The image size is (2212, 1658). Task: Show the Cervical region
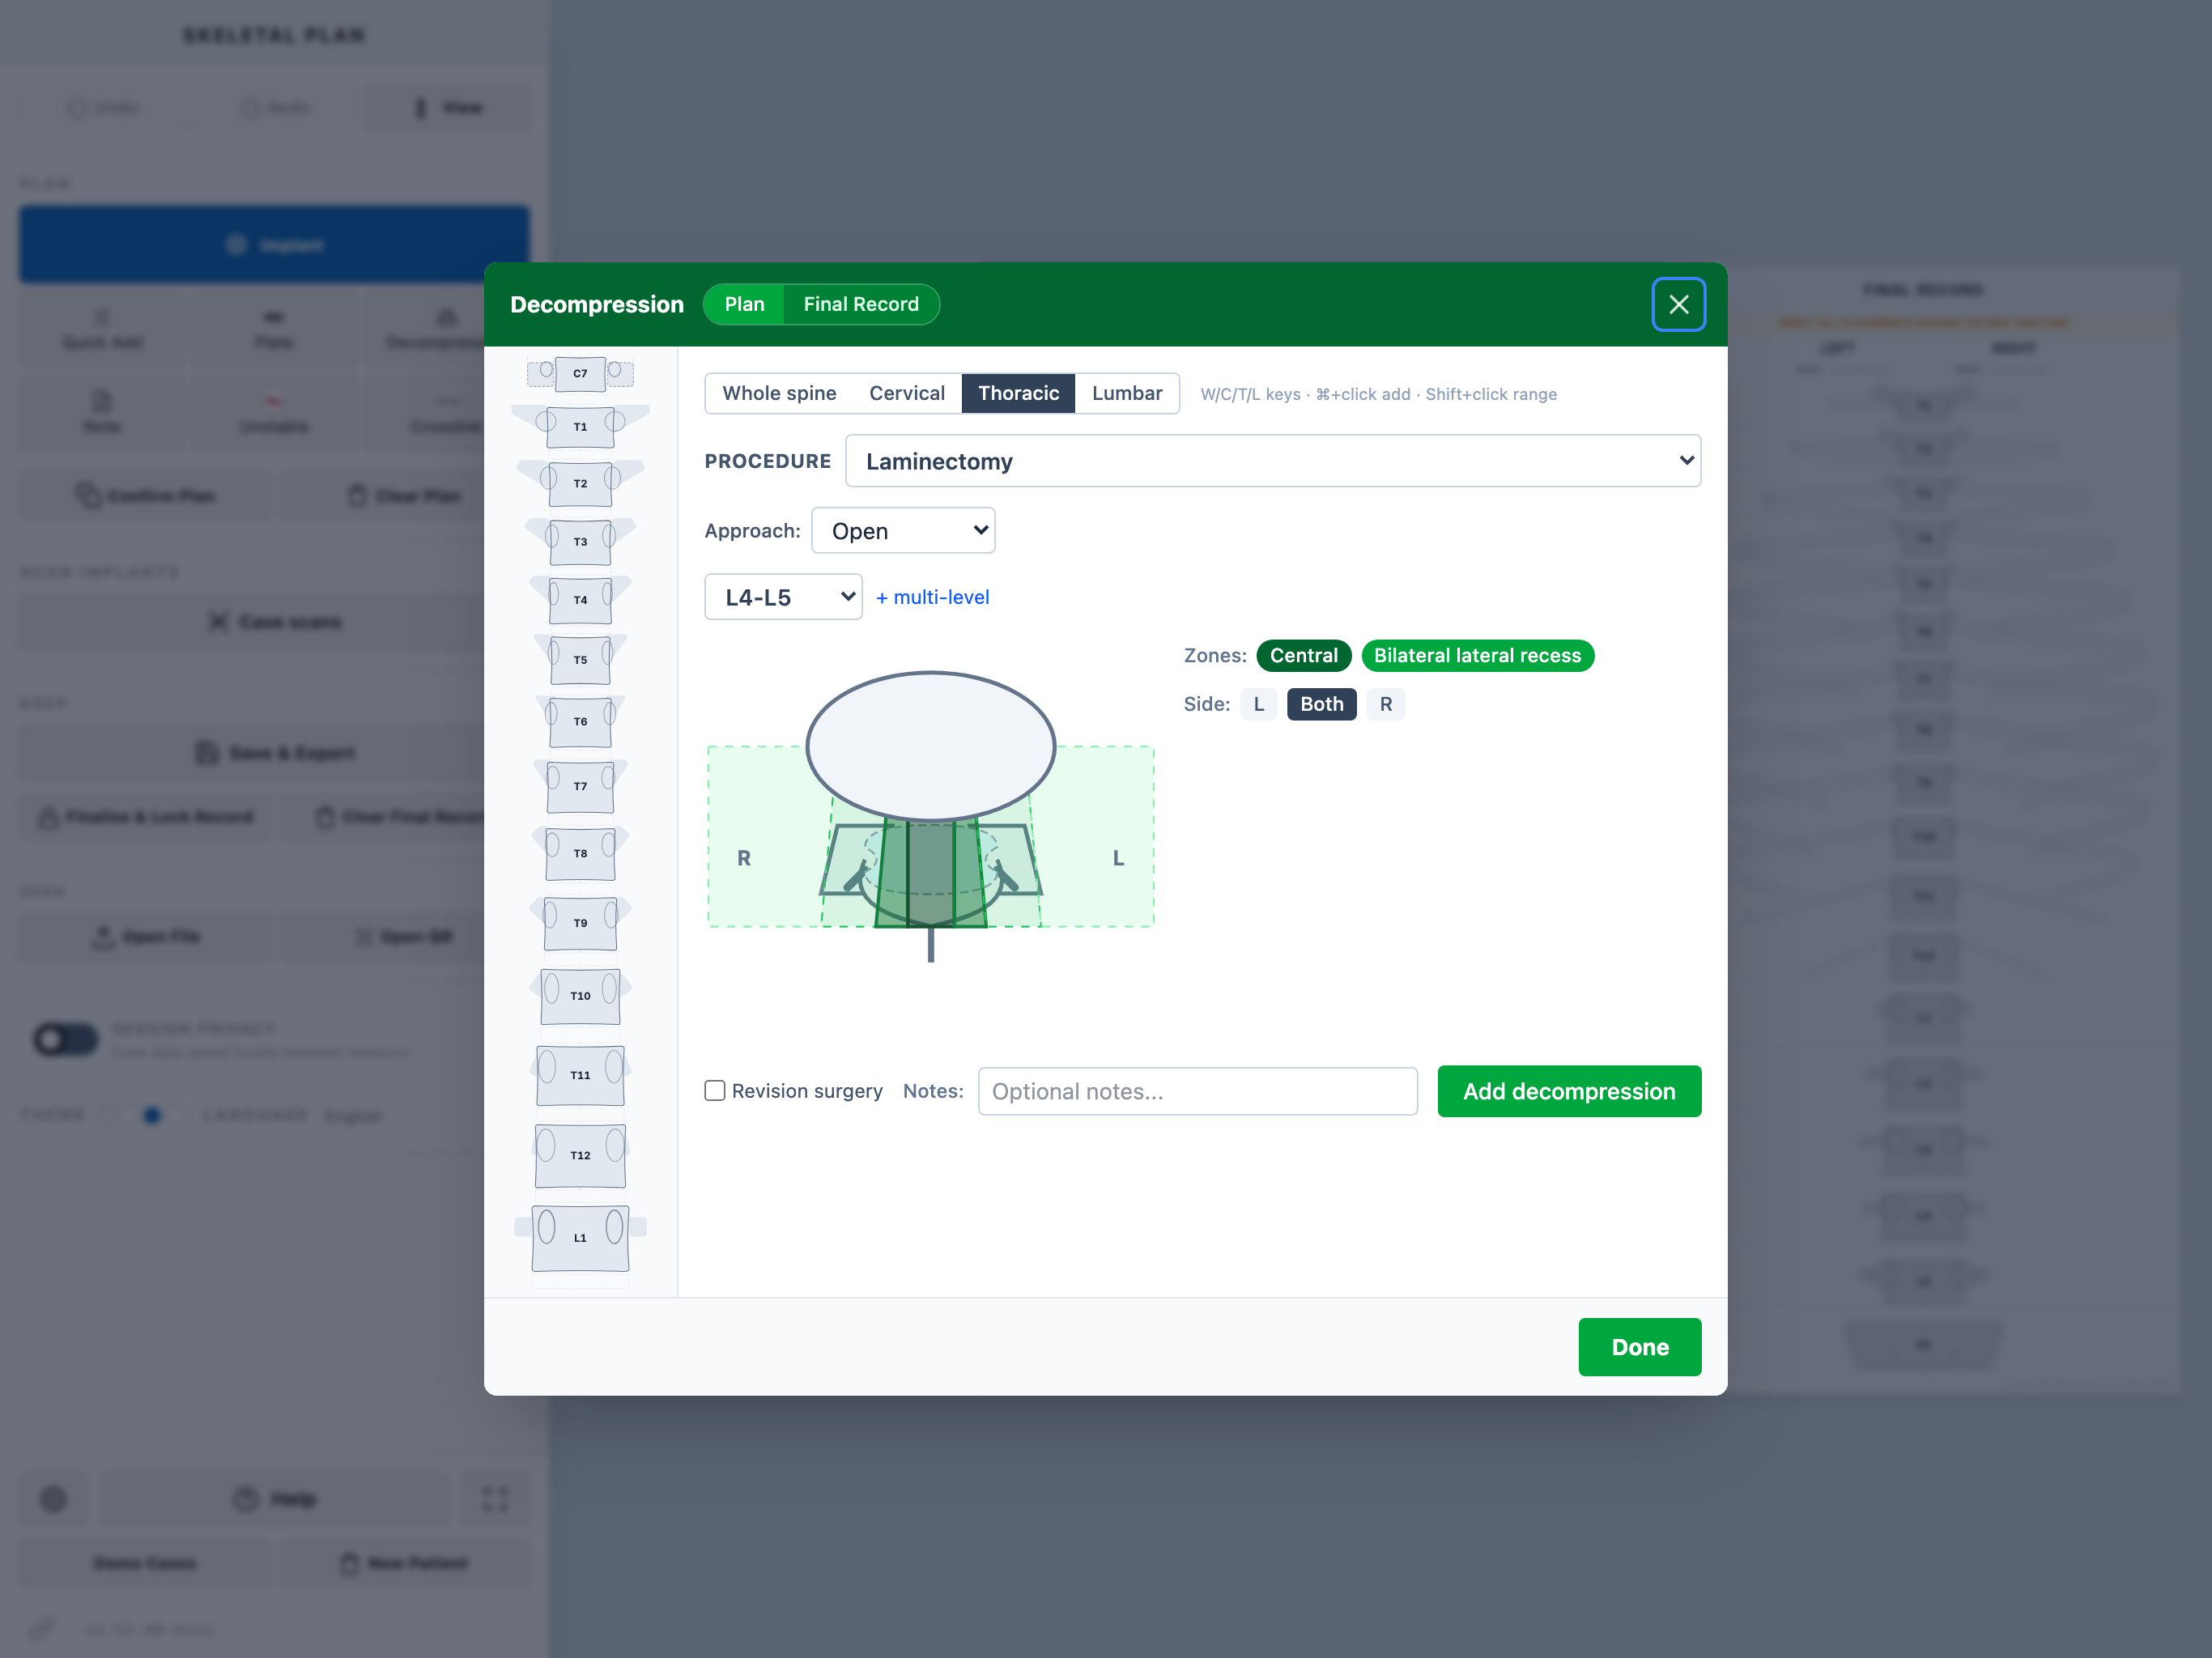(x=906, y=393)
